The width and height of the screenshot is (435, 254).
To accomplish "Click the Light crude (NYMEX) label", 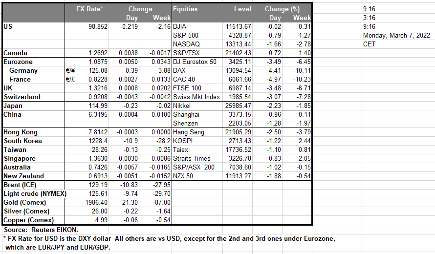I will pyautogui.click(x=33, y=194).
